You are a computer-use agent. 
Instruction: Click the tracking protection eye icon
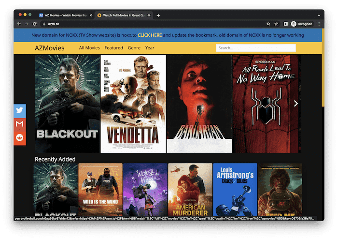point(268,24)
